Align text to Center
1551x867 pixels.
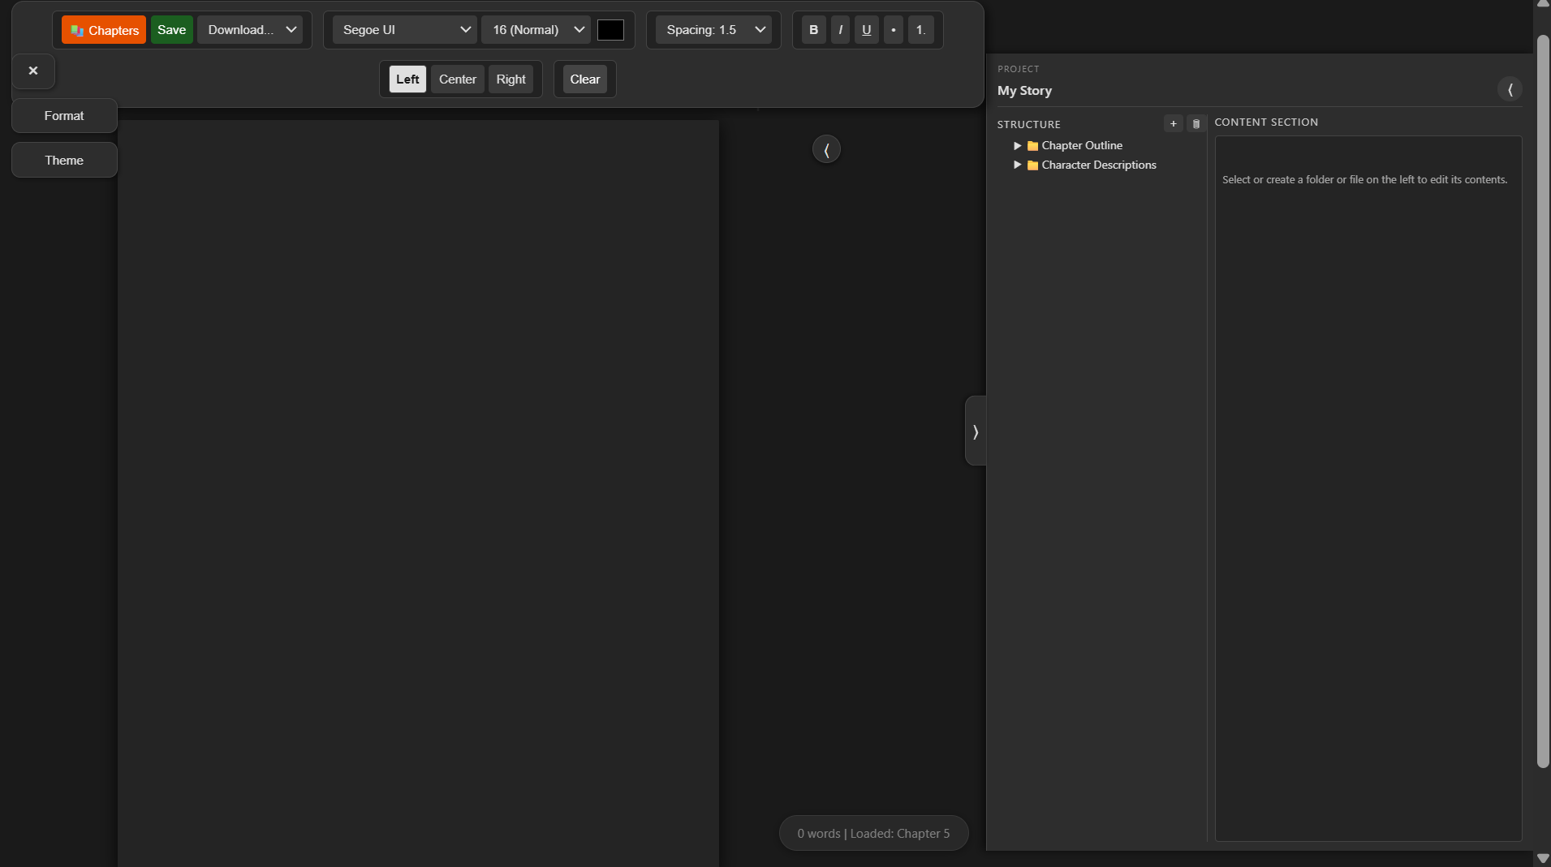coord(458,79)
